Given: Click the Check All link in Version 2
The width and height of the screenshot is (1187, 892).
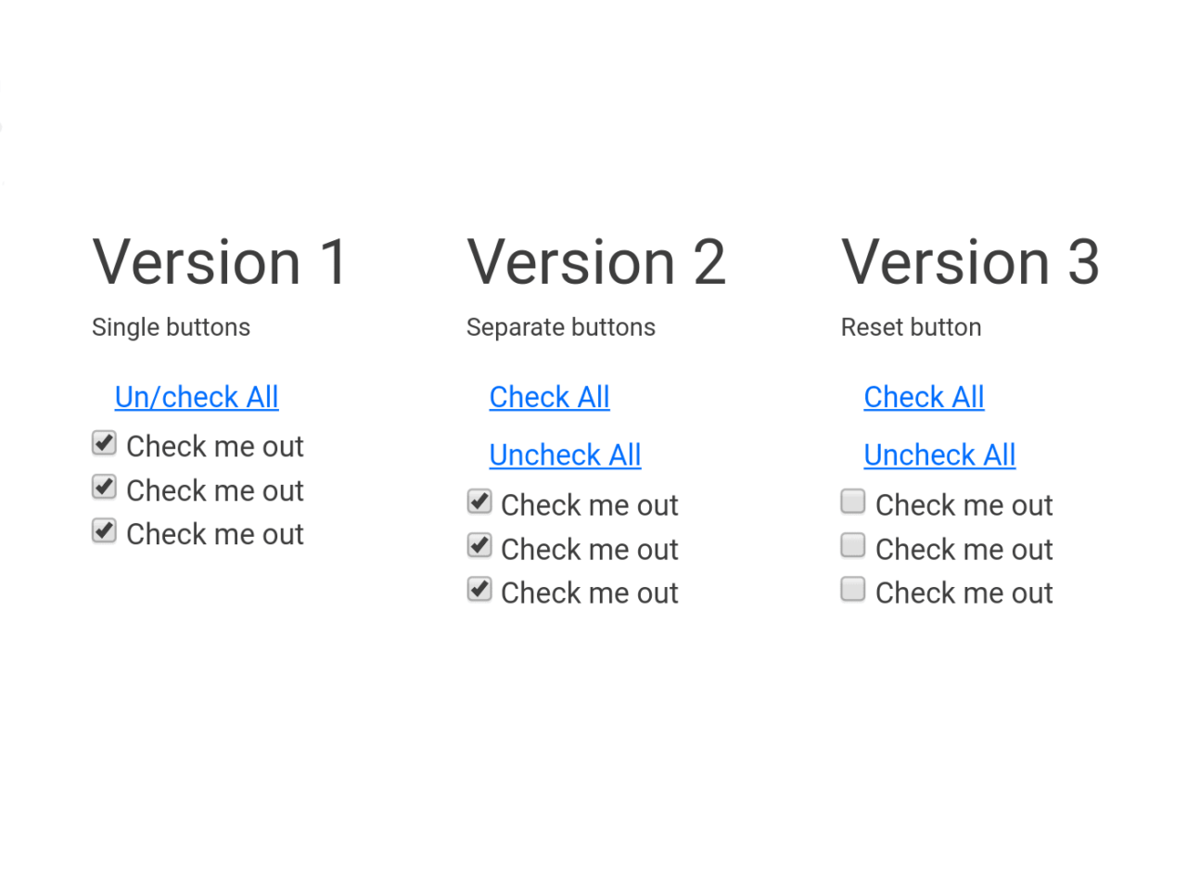Looking at the screenshot, I should click(x=549, y=397).
